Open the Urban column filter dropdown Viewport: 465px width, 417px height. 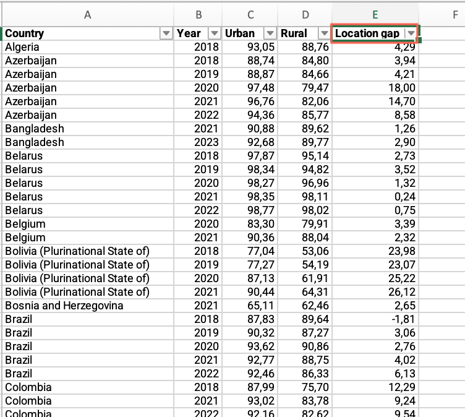(x=270, y=33)
